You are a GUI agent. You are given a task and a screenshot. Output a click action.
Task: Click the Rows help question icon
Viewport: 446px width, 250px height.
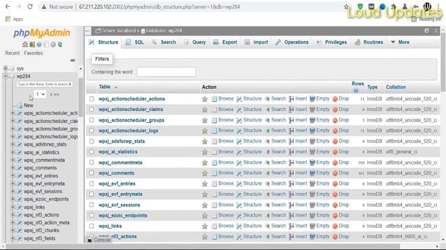[x=356, y=90]
